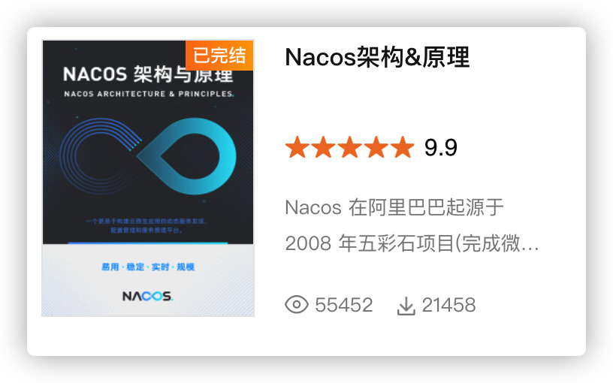Click the infinity loop logo on the cover
This screenshot has height=383, width=613.
click(x=148, y=156)
